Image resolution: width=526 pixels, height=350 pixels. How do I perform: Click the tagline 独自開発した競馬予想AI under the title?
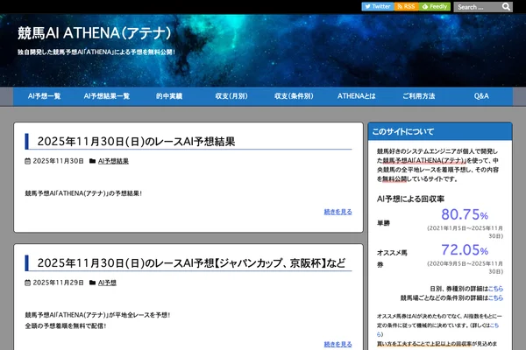pyautogui.click(x=96, y=52)
